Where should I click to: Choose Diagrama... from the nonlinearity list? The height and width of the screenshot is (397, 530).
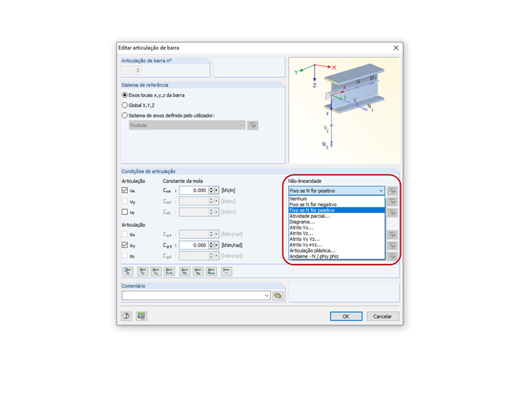click(337, 221)
